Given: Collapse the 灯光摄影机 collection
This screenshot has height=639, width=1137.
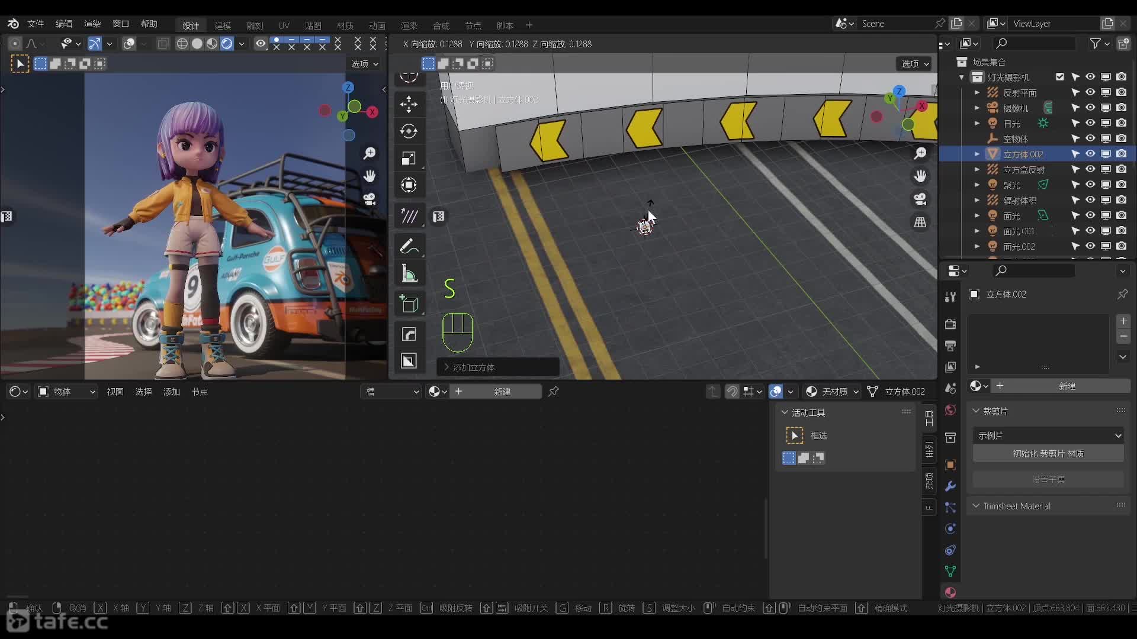Looking at the screenshot, I should click(962, 77).
